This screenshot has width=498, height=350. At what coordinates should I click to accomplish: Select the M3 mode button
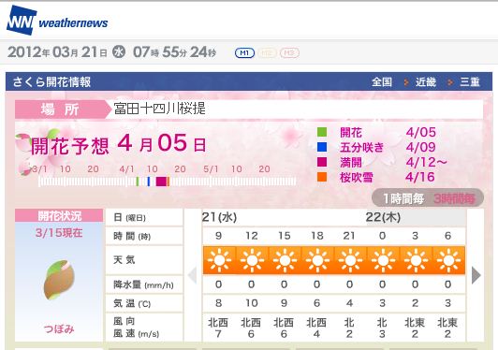click(x=289, y=52)
